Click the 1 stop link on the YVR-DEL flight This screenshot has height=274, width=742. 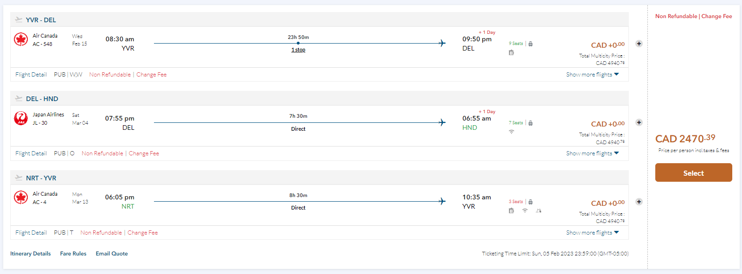[x=298, y=50]
